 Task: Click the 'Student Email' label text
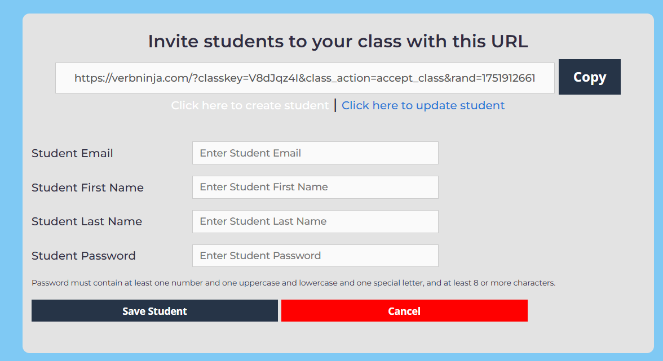[72, 153]
